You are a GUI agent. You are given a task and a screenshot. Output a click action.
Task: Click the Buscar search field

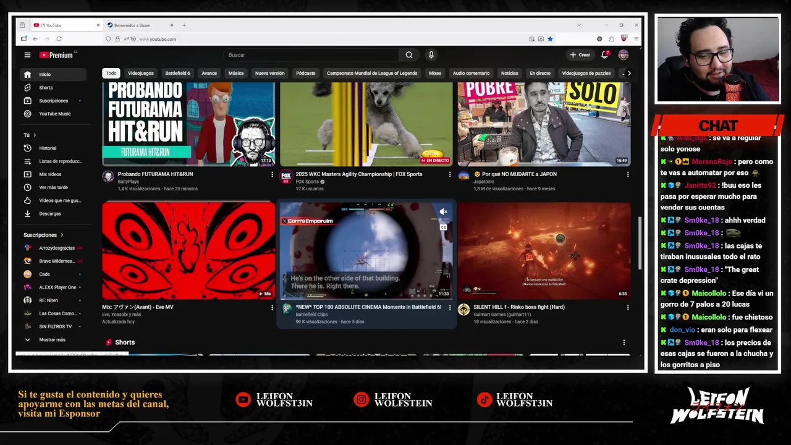pyautogui.click(x=311, y=55)
